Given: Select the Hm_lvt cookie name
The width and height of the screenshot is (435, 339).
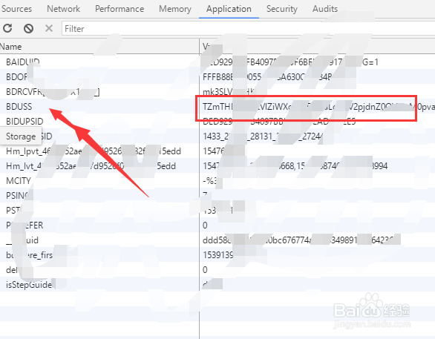Looking at the screenshot, I should (91, 166).
